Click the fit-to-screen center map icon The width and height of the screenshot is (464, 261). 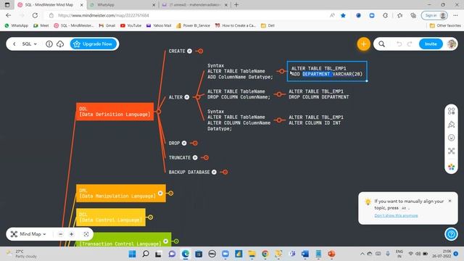click(x=86, y=234)
